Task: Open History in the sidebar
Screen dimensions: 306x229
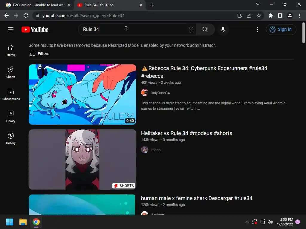Action: [11, 138]
